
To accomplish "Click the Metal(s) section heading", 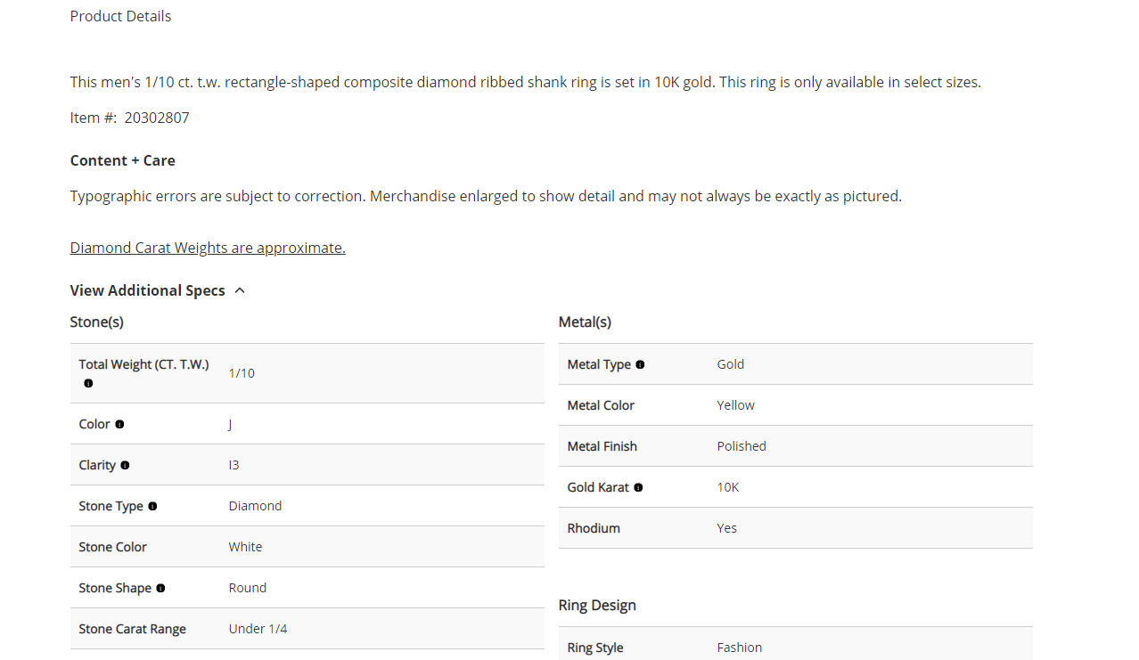I will click(x=585, y=322).
